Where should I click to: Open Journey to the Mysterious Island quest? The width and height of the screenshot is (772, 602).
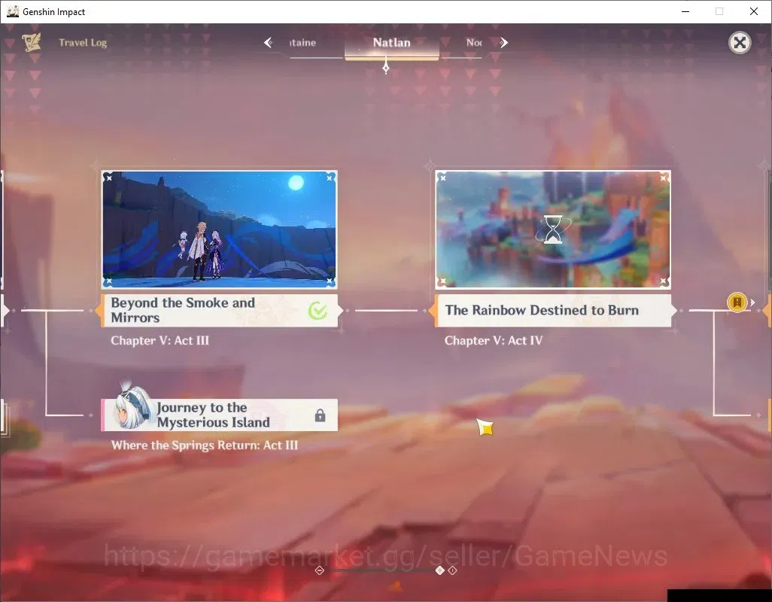(219, 415)
